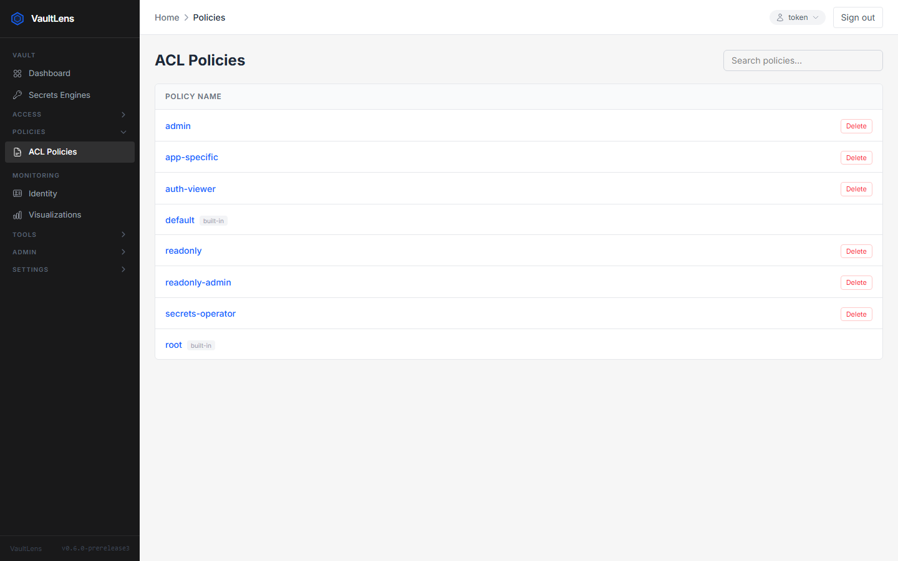Click the ACL Policies document icon
The width and height of the screenshot is (898, 561).
pos(17,152)
